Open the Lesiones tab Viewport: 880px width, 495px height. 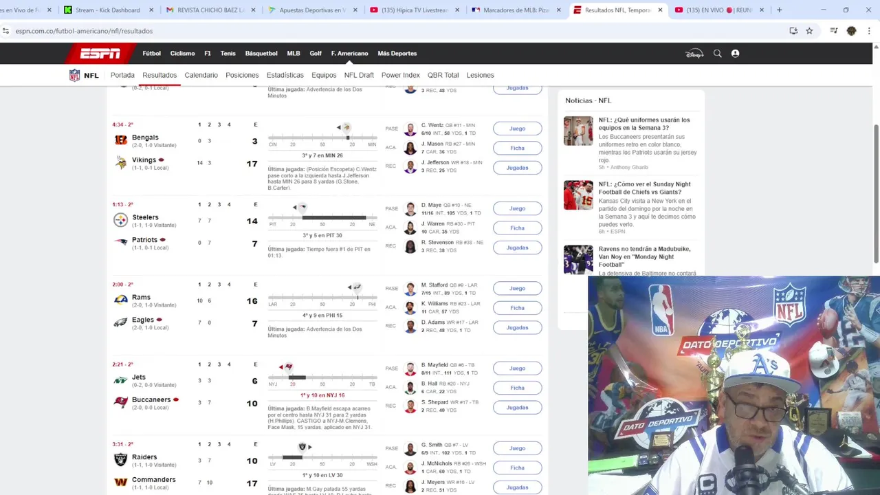click(x=480, y=75)
